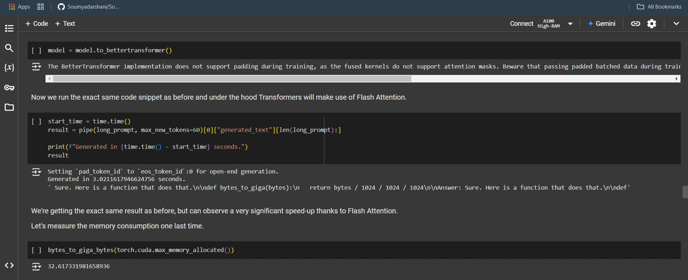Click the 'Generated in 3.0211617946624756 seconds.' output

[116, 179]
